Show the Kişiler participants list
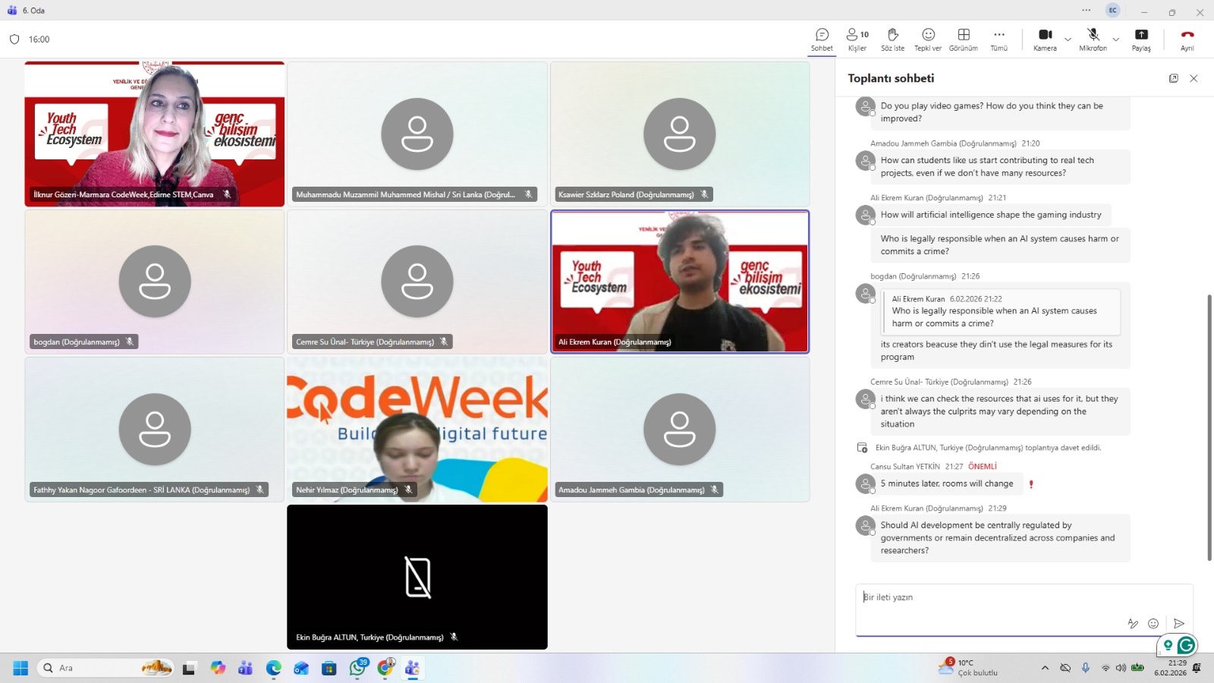Viewport: 1214px width, 683px height. (857, 39)
